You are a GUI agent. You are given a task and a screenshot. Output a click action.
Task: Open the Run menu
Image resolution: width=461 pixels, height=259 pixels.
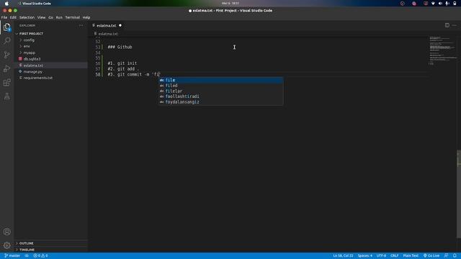pos(59,17)
